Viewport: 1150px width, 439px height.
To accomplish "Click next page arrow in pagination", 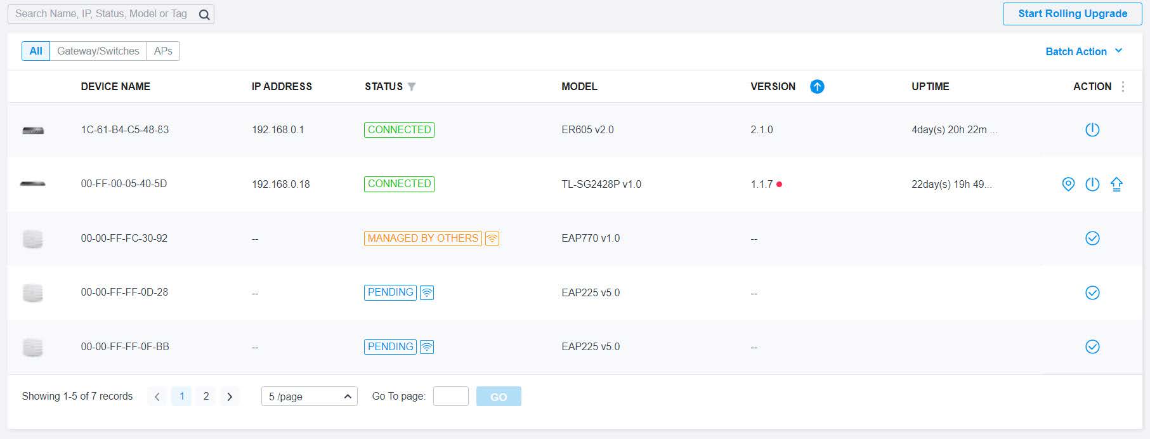I will (230, 396).
